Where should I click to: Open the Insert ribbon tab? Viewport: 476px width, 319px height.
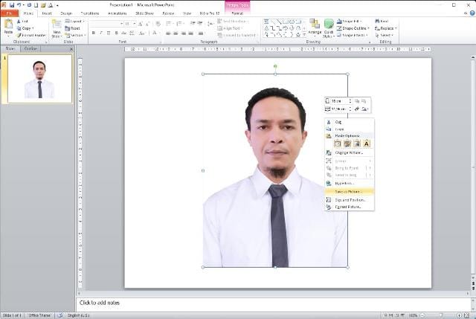47,13
